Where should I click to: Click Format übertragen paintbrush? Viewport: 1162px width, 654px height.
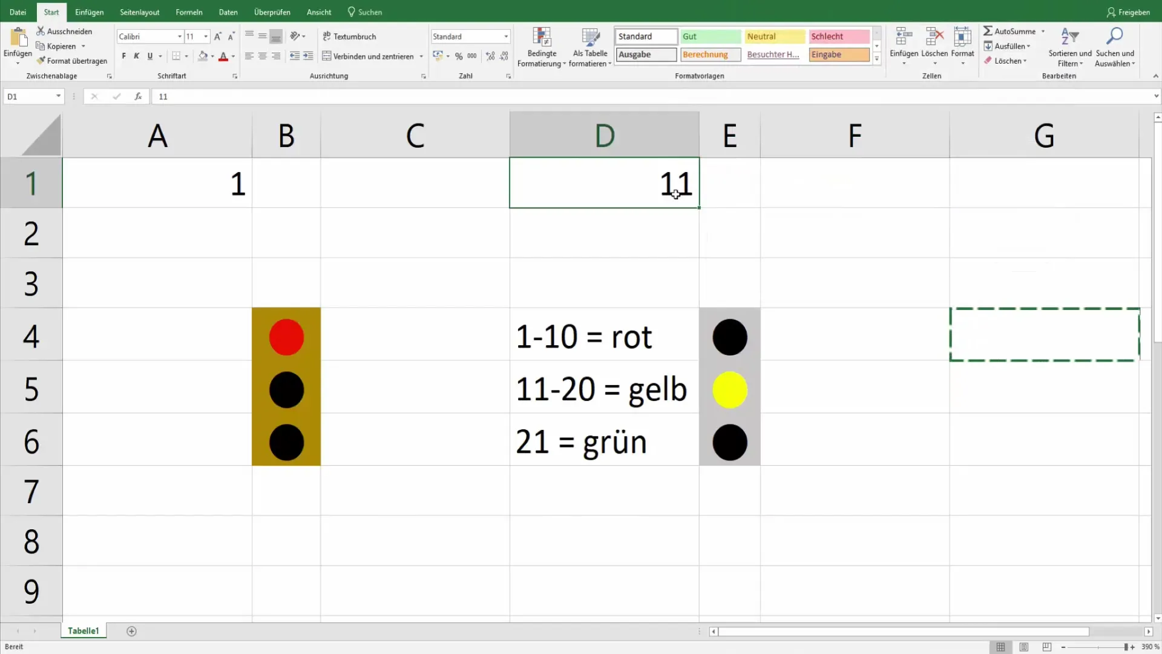[x=41, y=61]
